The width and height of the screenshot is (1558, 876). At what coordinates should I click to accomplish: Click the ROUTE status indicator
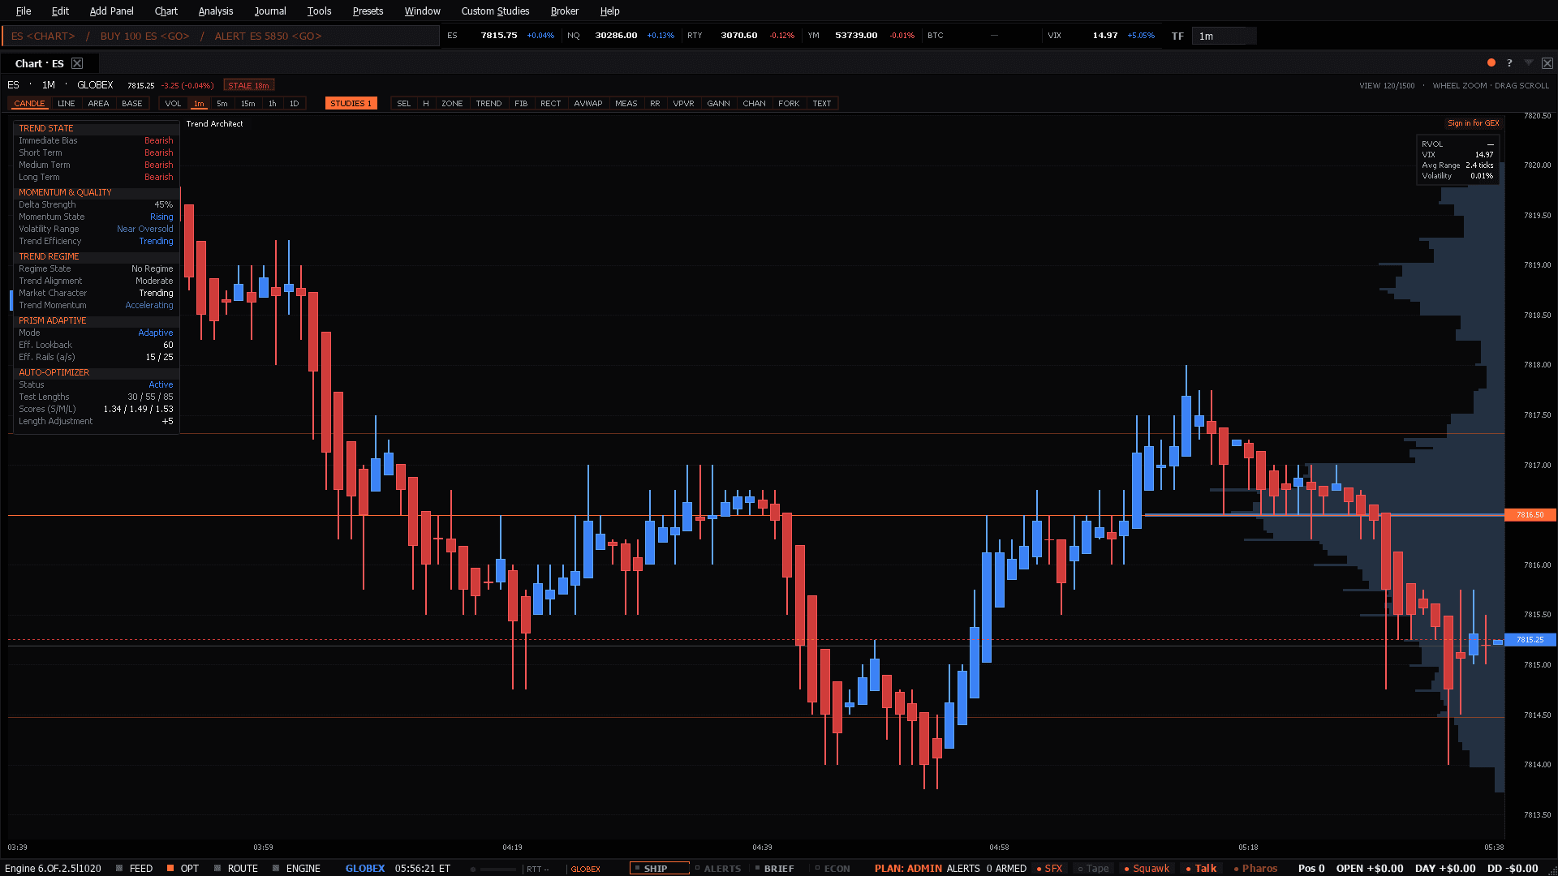click(x=235, y=868)
